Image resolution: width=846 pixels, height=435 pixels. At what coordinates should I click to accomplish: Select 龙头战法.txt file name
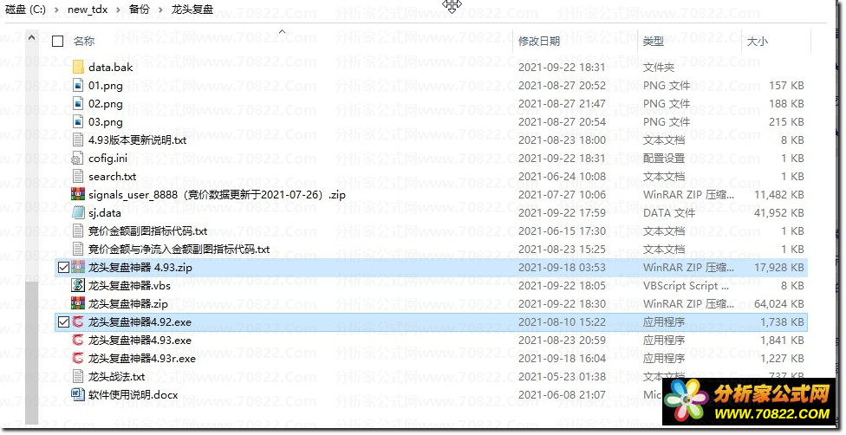tap(116, 377)
